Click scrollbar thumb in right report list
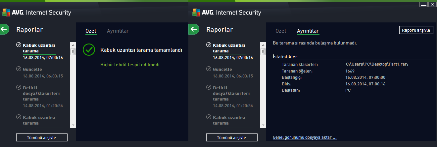This screenshot has width=437, height=147. pos(263,51)
